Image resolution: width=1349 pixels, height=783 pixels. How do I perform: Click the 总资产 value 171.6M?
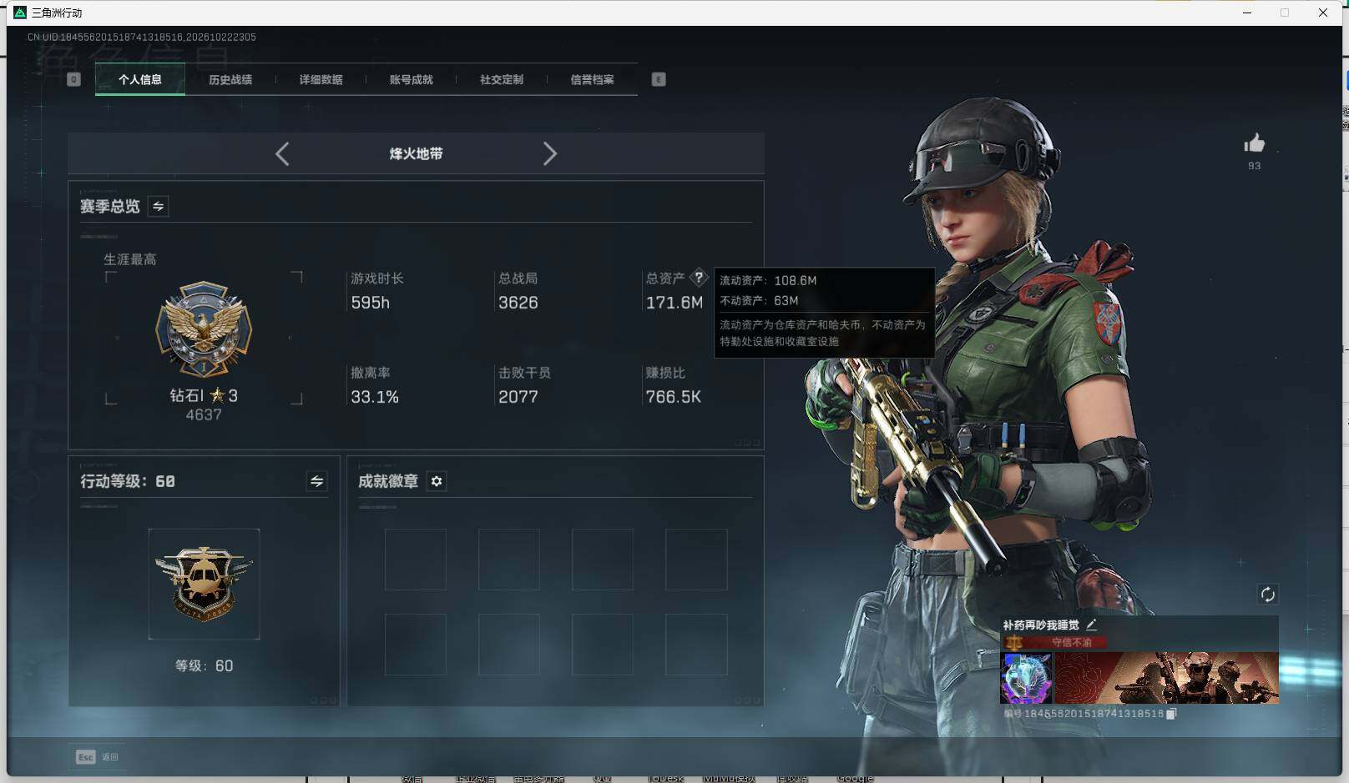pos(674,303)
